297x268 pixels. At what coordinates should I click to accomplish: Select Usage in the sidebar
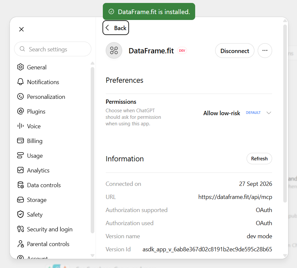point(35,156)
